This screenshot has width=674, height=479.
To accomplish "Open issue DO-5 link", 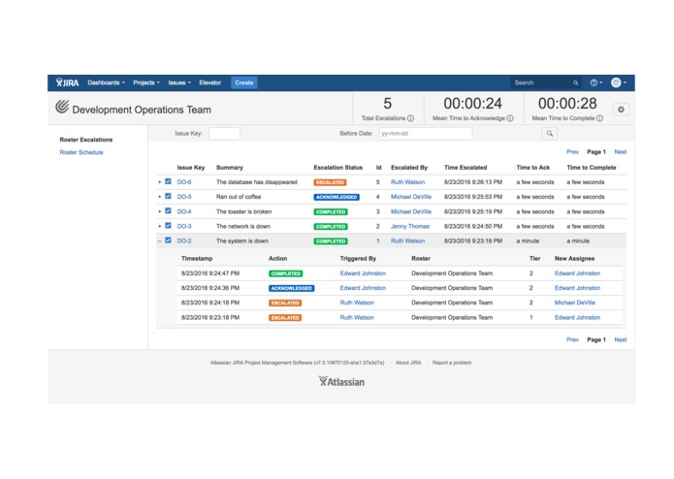I will coord(184,197).
